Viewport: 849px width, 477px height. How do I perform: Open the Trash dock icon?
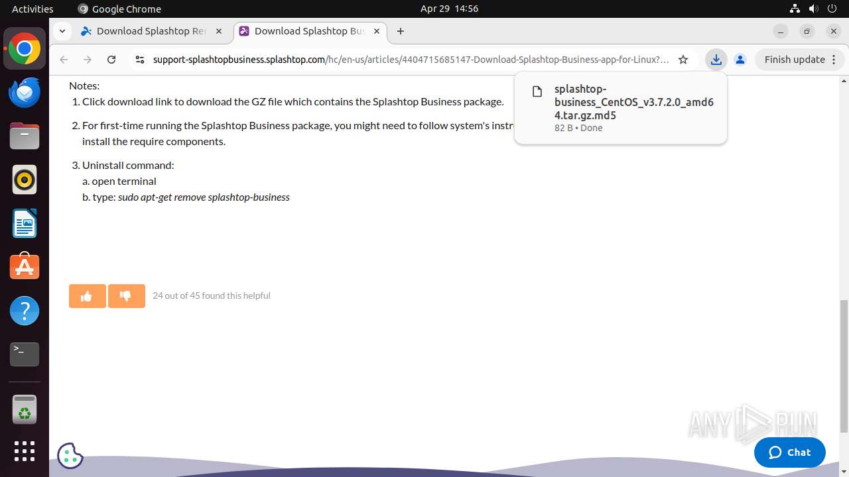click(25, 409)
